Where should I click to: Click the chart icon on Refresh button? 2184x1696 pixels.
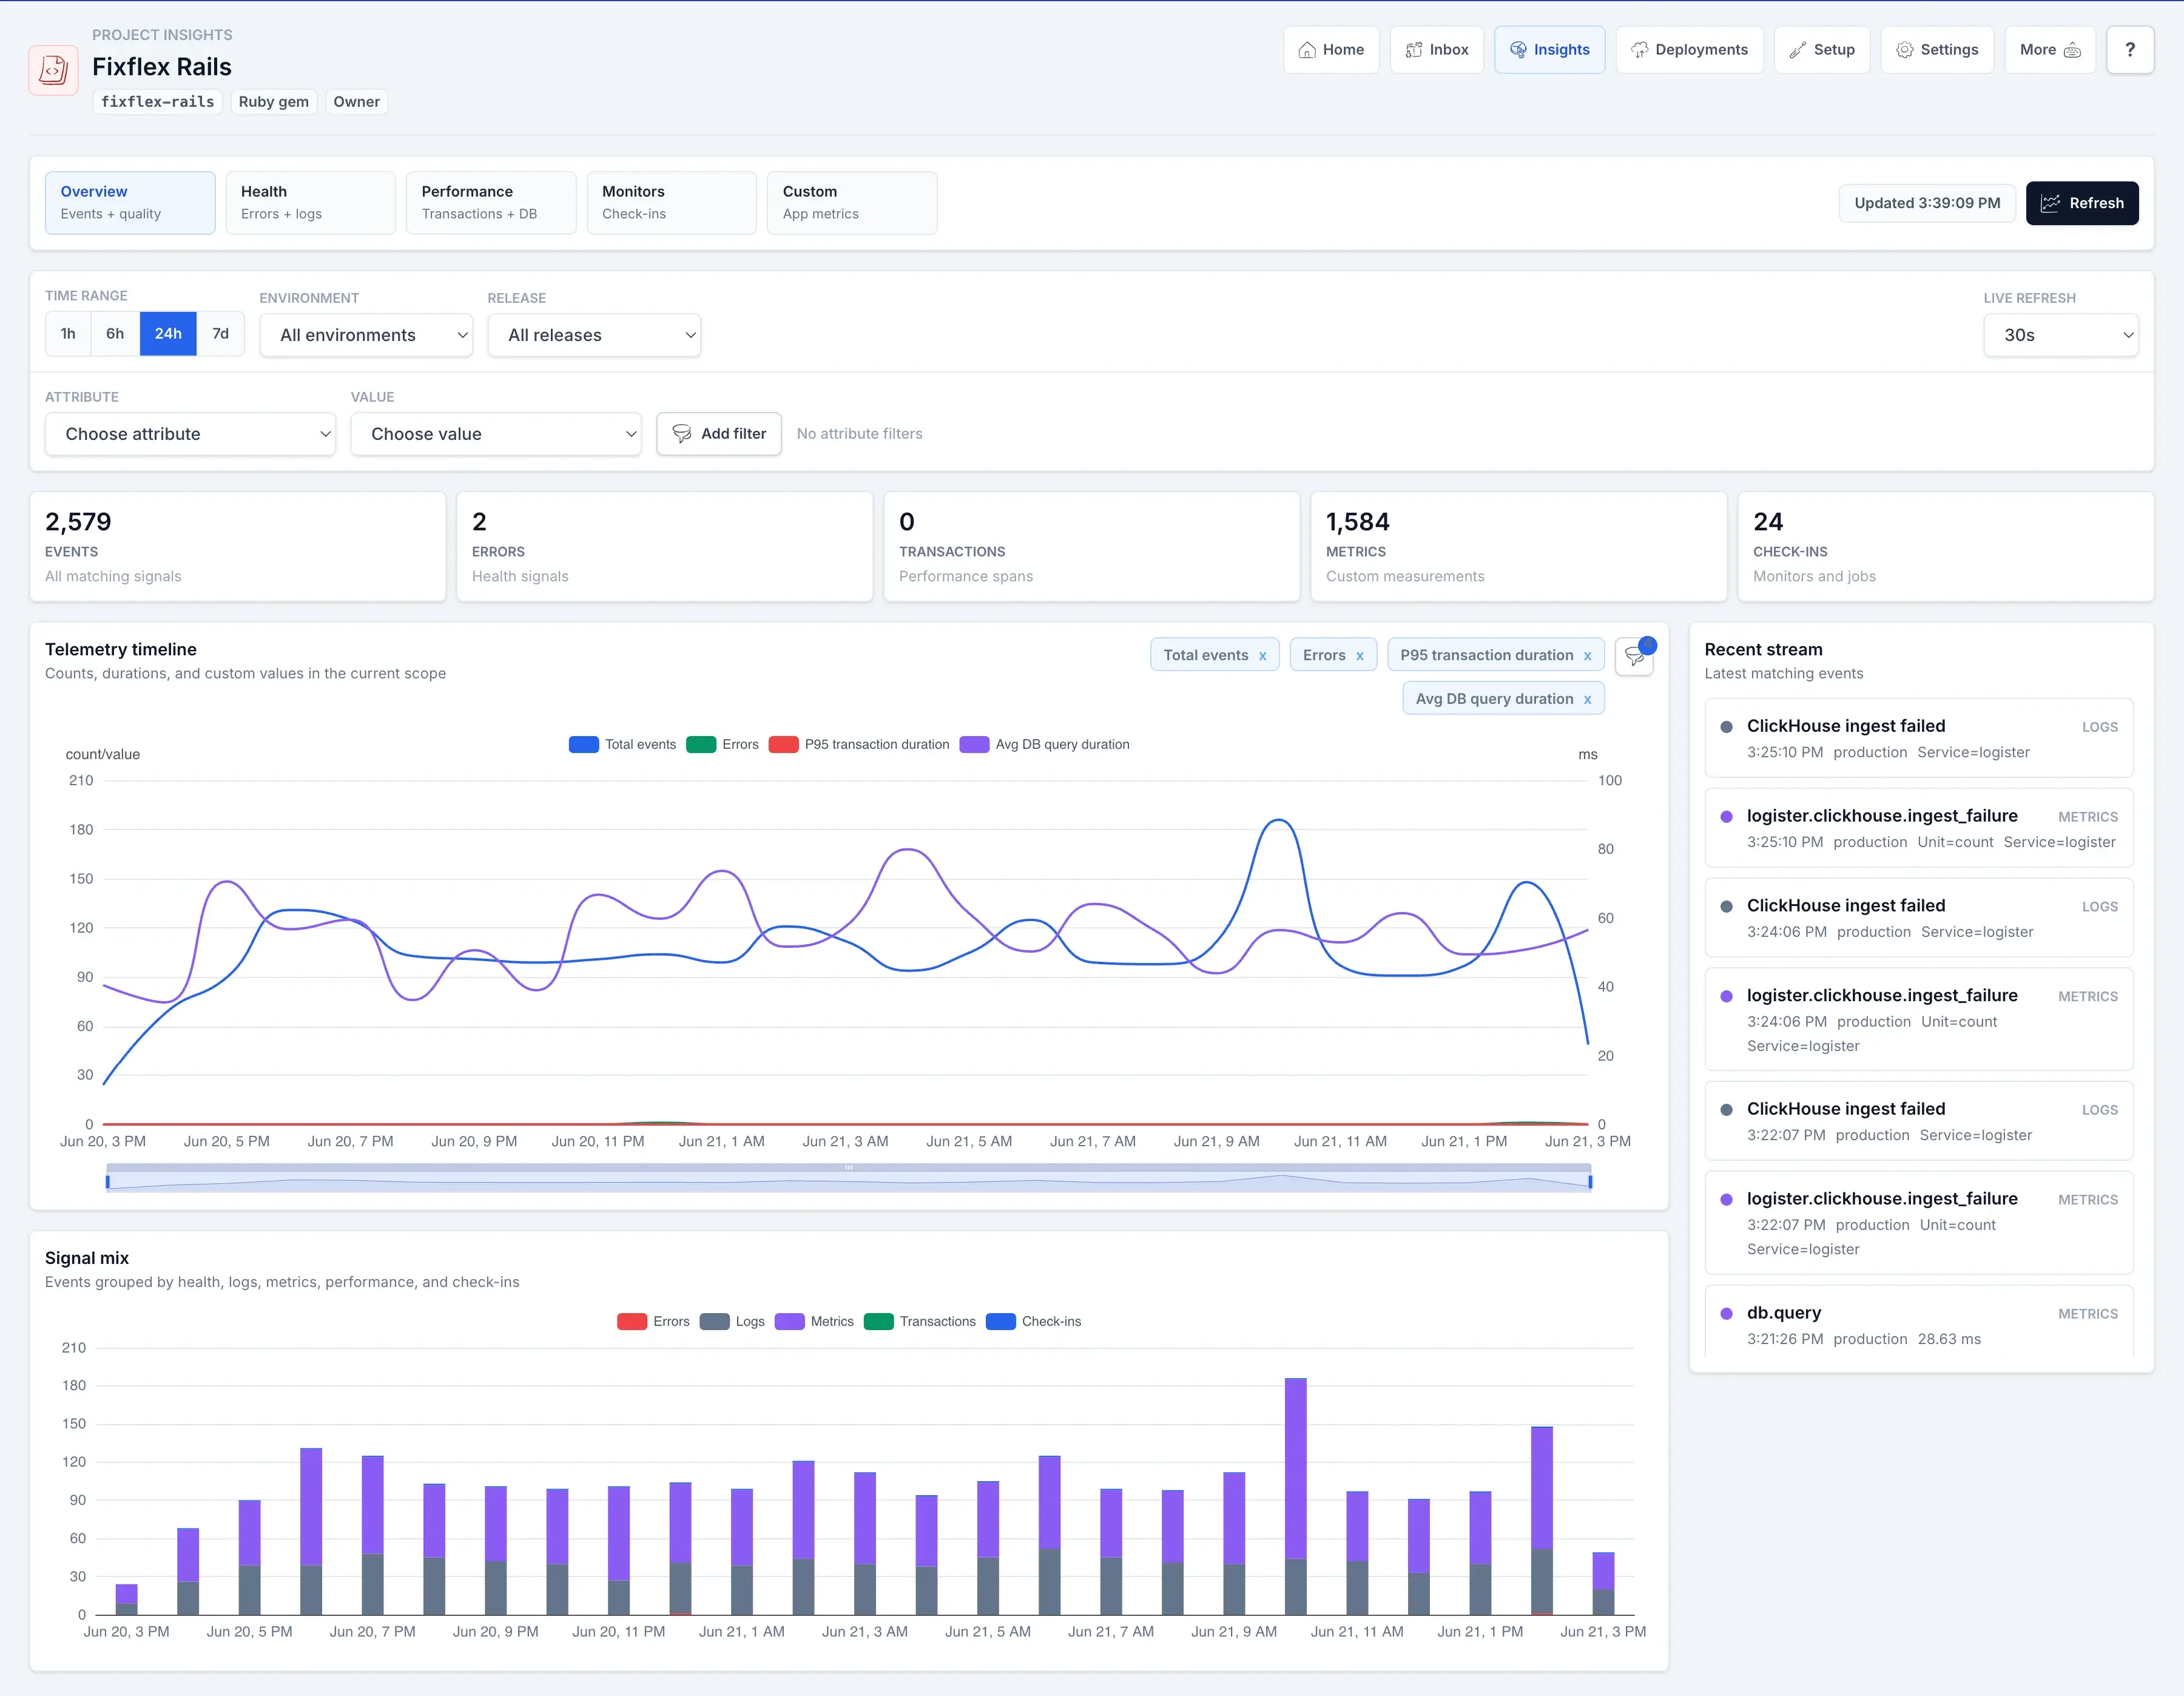click(2049, 203)
